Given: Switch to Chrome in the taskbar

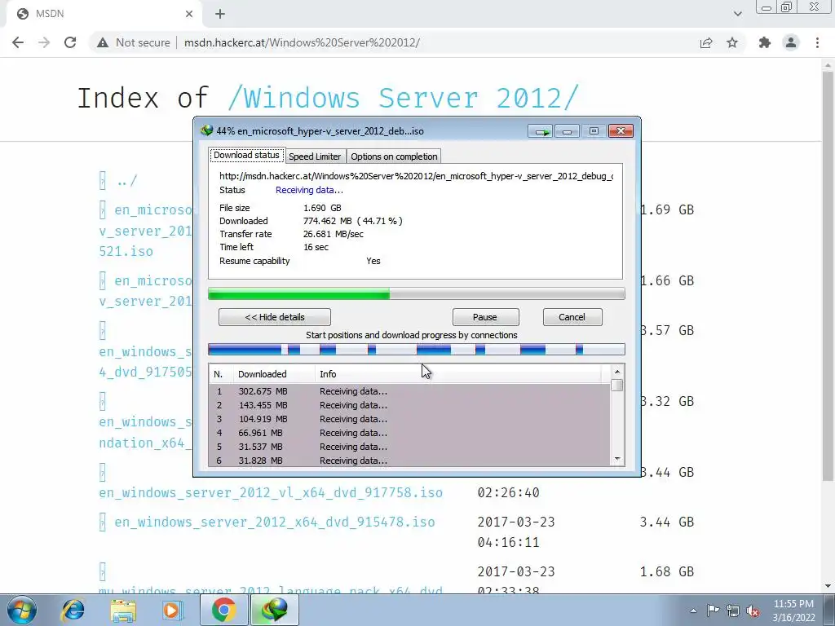Looking at the screenshot, I should click(223, 610).
